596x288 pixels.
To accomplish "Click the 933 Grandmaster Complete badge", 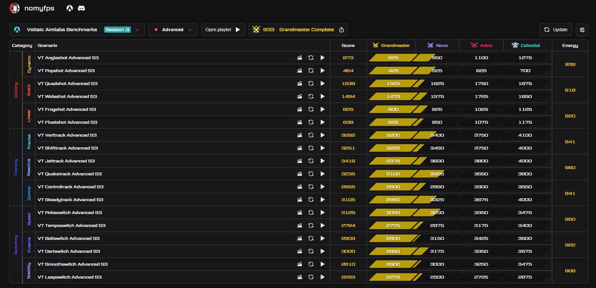I will coord(298,30).
